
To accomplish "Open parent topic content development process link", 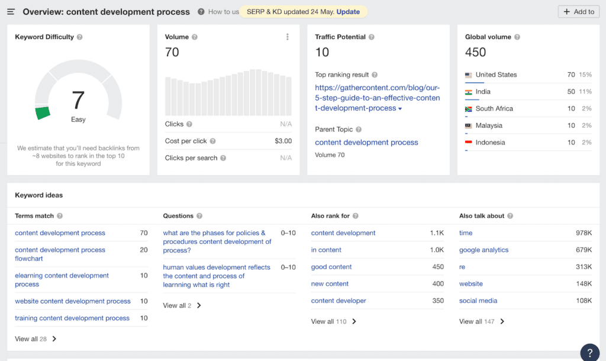I will [366, 142].
